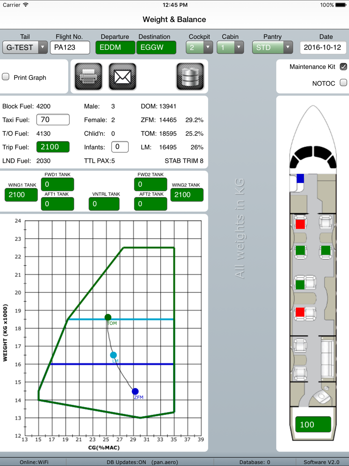
Task: Edit the AFT2 TANK fuel field
Action: click(150, 204)
